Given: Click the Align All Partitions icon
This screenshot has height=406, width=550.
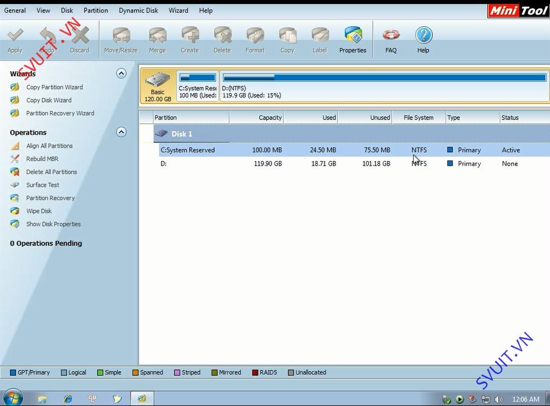Looking at the screenshot, I should coord(15,146).
